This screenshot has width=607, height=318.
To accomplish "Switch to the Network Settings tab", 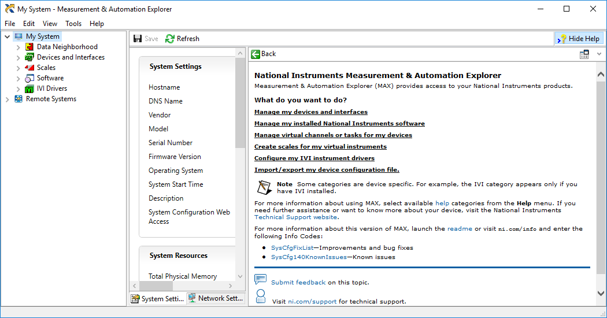I will 214,298.
